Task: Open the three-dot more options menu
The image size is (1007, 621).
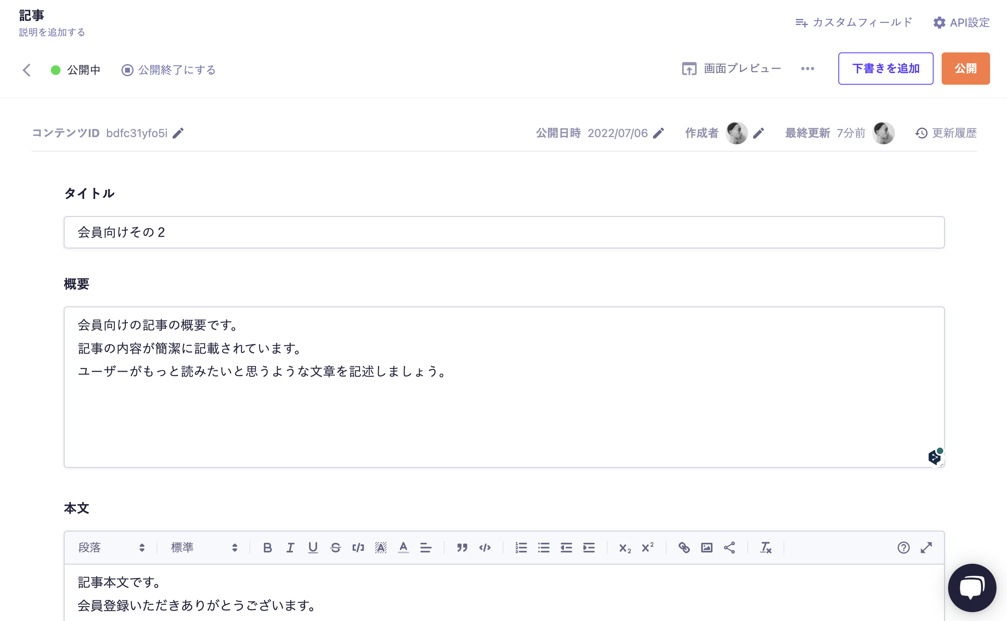Action: click(x=807, y=69)
